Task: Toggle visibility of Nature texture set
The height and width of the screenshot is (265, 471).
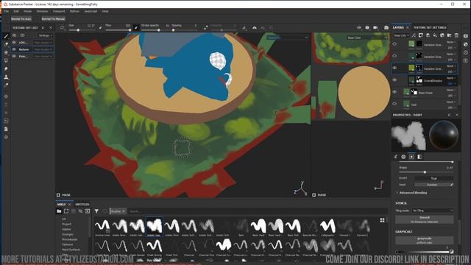Action: pyautogui.click(x=14, y=49)
